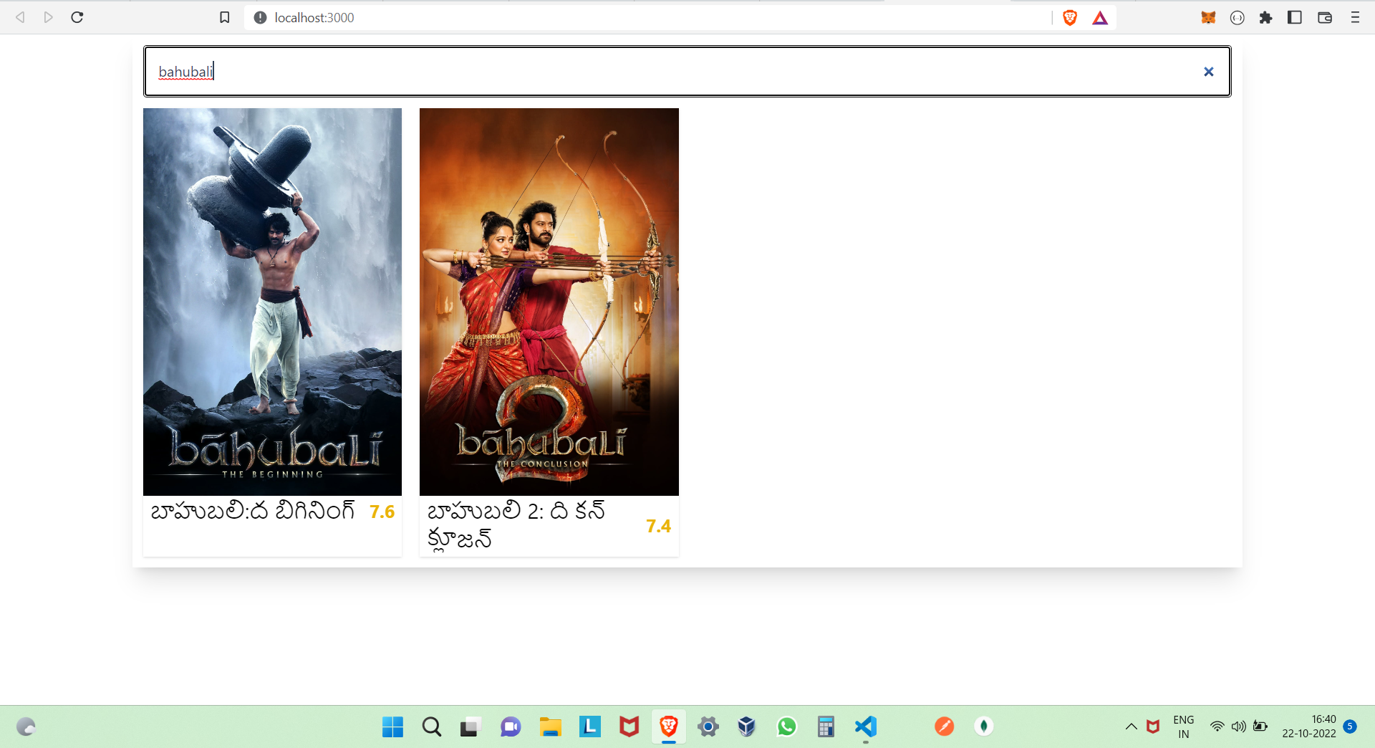Launch VS Code from the taskbar

tap(866, 727)
